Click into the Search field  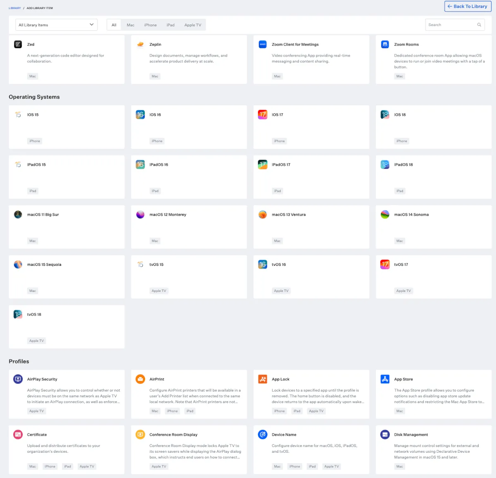[x=451, y=25]
